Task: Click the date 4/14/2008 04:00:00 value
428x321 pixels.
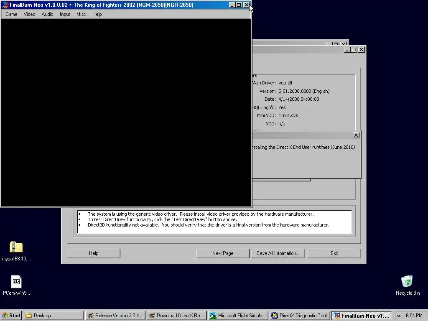Action: pyautogui.click(x=298, y=99)
